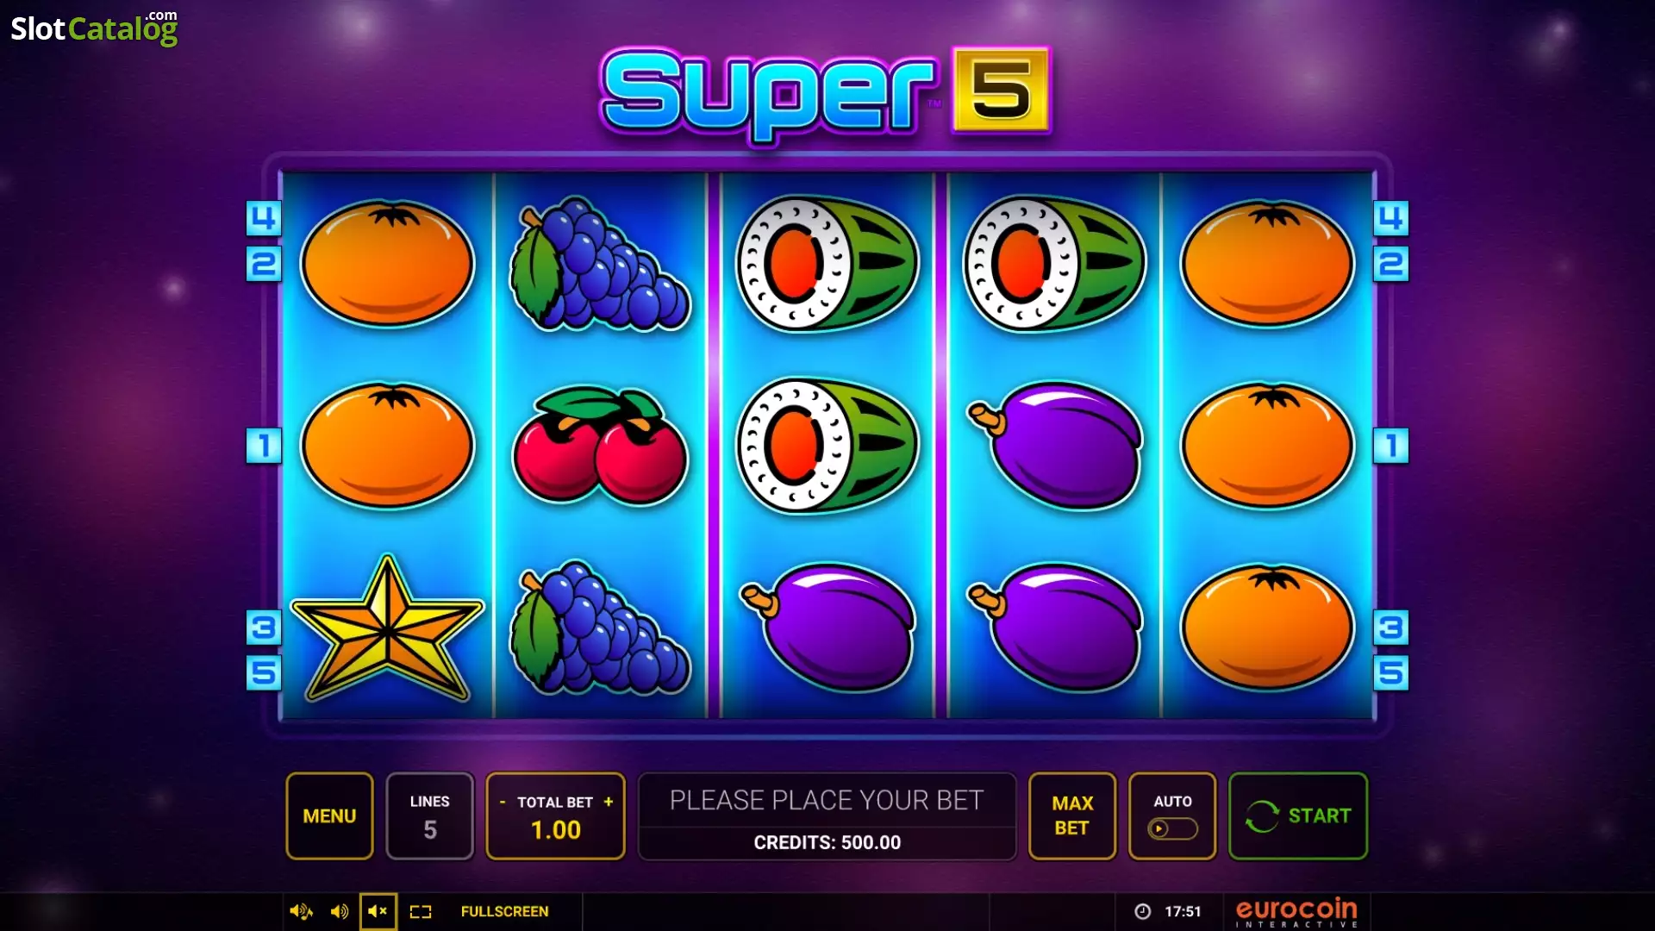
Task: Click the cherries symbol in second reel
Action: click(601, 446)
